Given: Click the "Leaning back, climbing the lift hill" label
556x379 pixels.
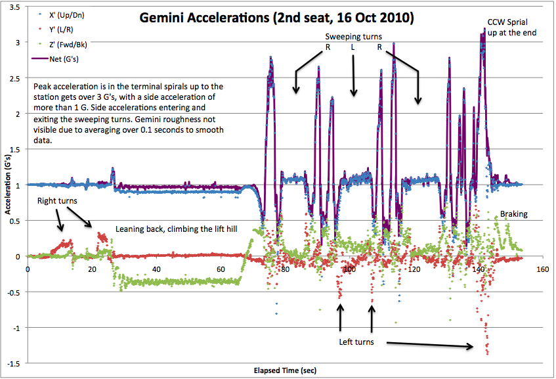Looking at the screenshot, I should point(176,229).
